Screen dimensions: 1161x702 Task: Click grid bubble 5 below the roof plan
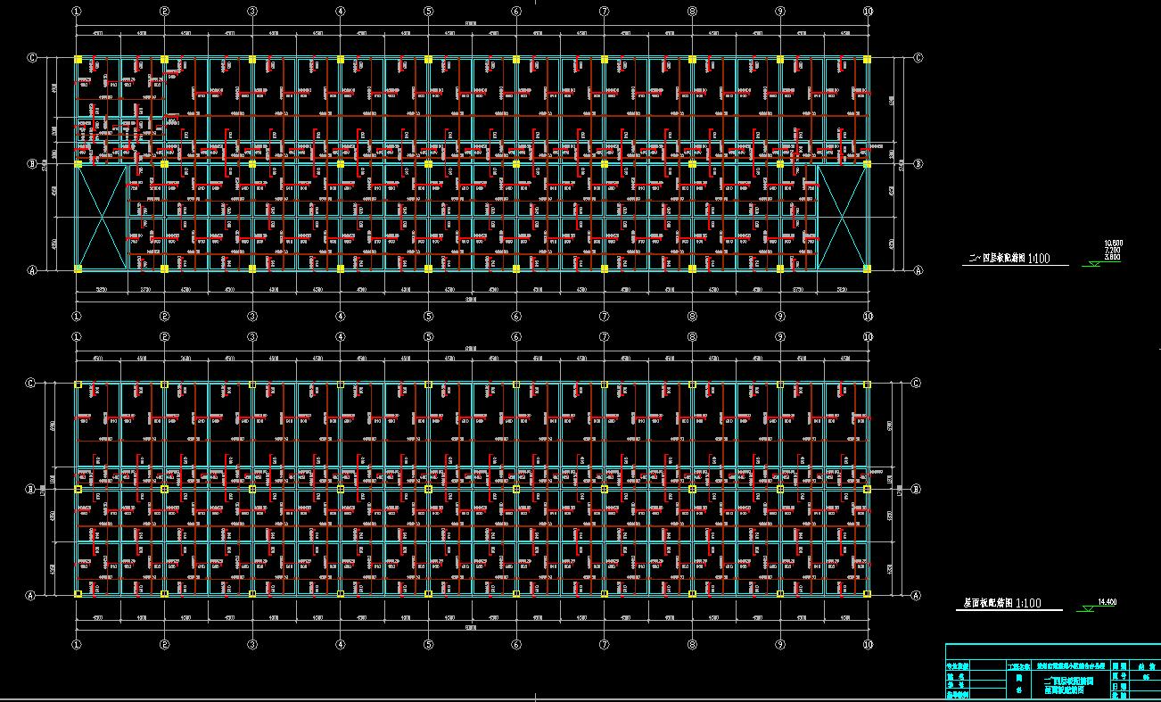click(x=428, y=641)
